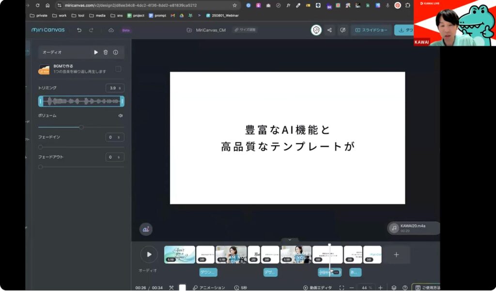The width and height of the screenshot is (496, 291).
Task: Open audio info icon in panel header
Action: point(116,52)
